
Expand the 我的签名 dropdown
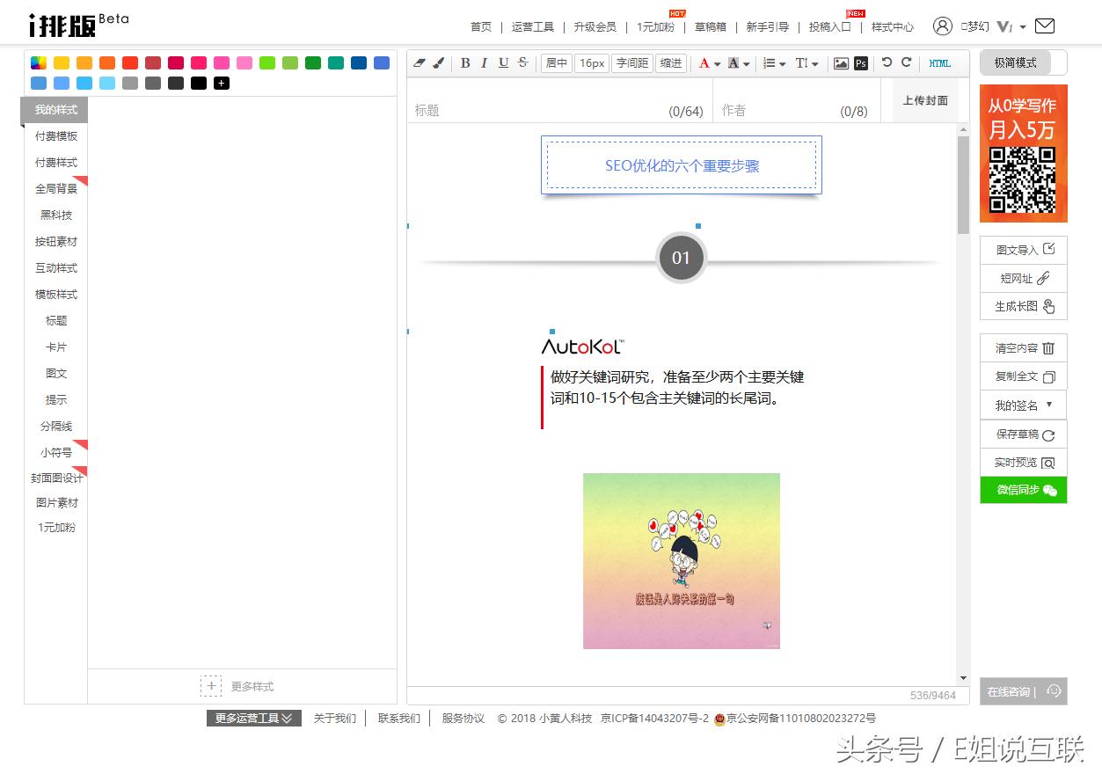pyautogui.click(x=1023, y=405)
